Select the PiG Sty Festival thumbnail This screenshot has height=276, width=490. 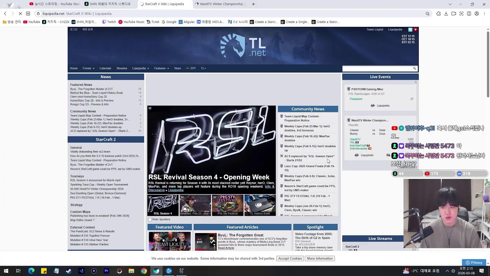[227, 205]
